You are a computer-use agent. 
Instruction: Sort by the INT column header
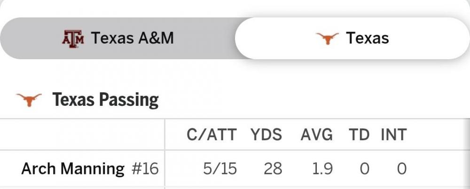pyautogui.click(x=394, y=135)
